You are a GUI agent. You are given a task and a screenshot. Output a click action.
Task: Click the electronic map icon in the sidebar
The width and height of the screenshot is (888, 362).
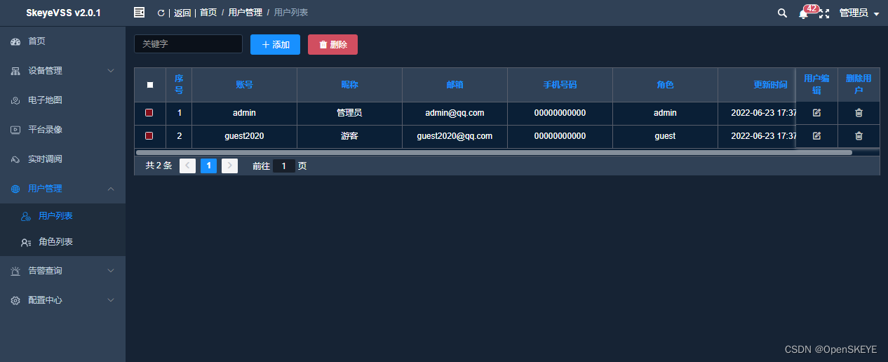tap(15, 100)
